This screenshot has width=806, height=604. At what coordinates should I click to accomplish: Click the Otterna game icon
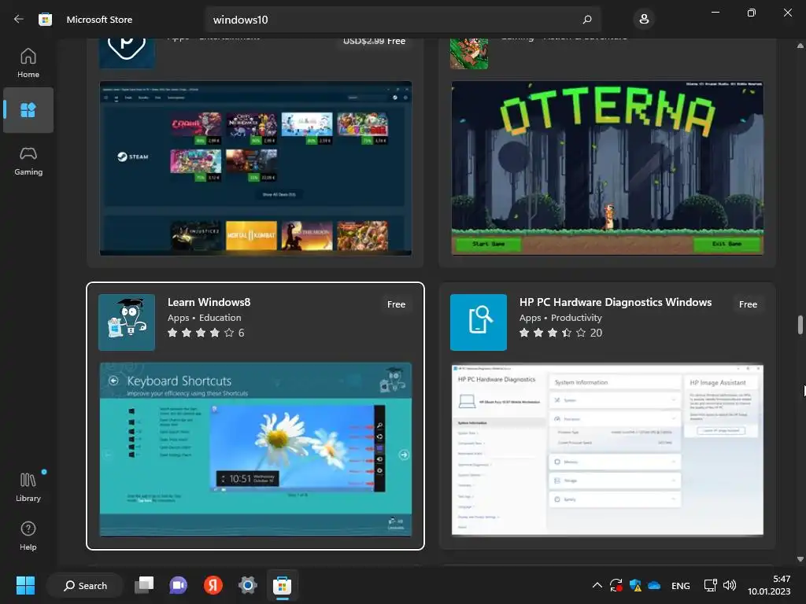coord(469,53)
